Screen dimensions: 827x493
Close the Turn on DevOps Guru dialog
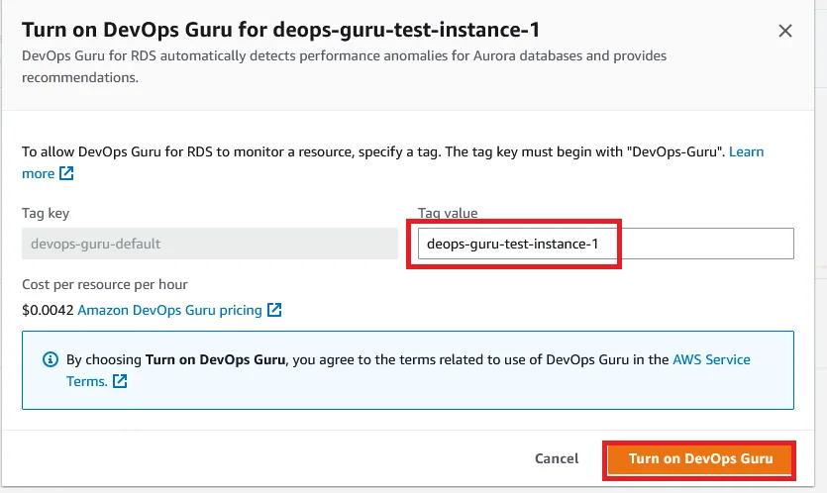click(x=784, y=31)
